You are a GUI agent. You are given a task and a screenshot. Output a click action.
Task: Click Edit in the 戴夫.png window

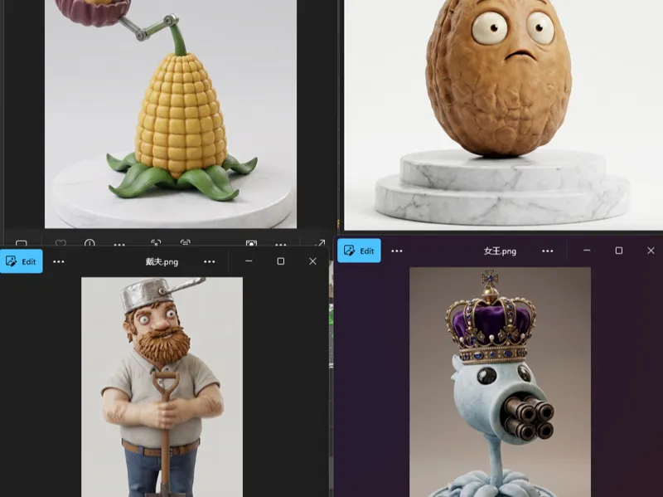pyautogui.click(x=22, y=261)
